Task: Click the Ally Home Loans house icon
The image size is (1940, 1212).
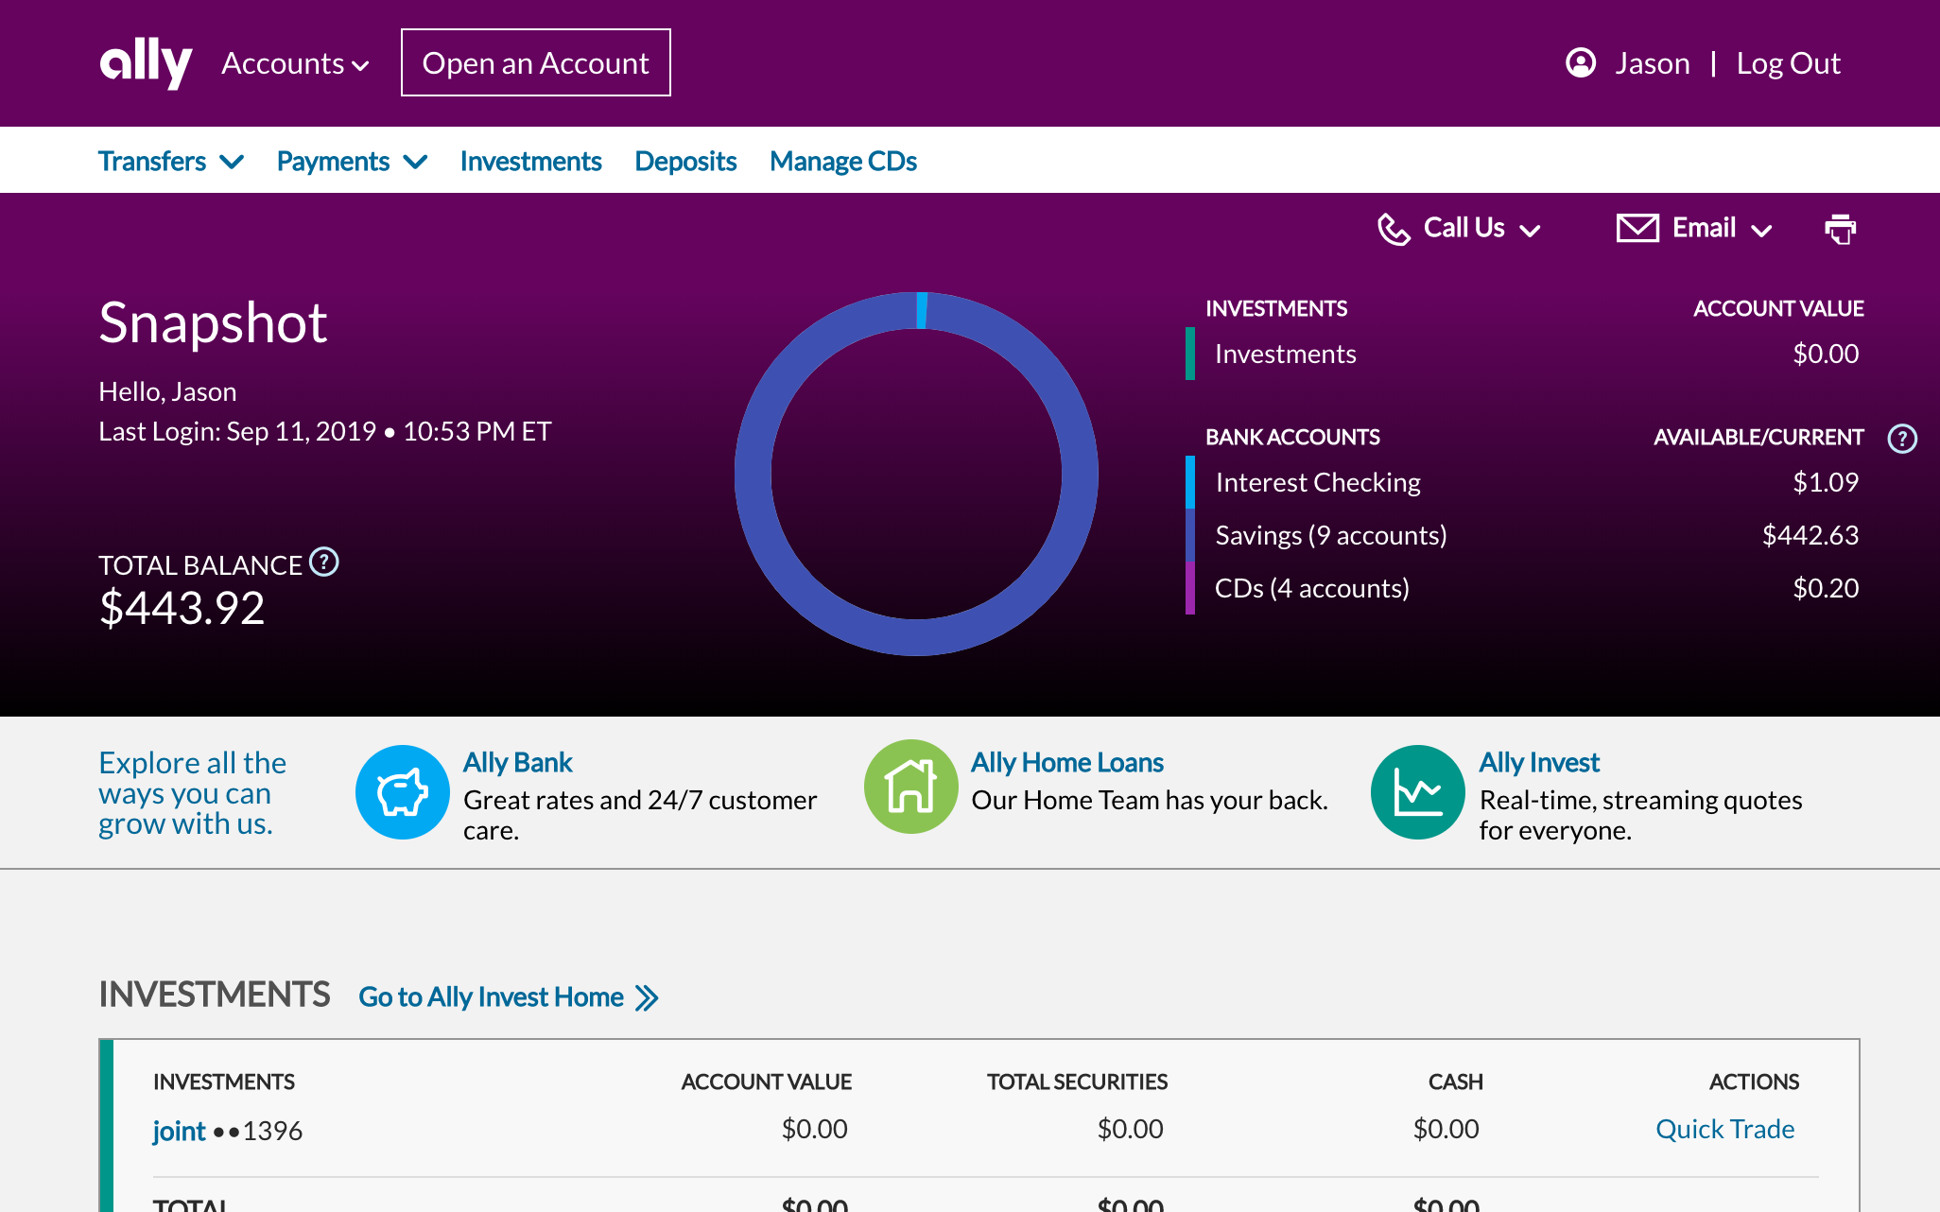Action: 910,787
